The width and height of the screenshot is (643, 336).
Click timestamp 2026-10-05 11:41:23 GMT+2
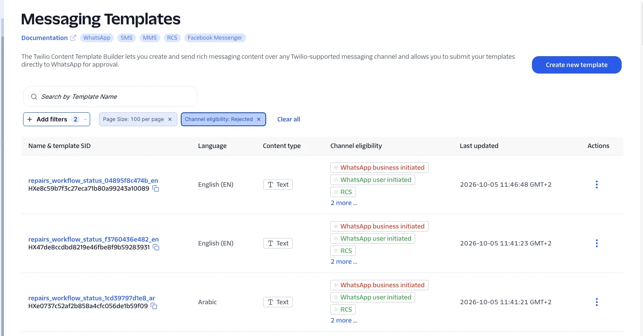506,243
